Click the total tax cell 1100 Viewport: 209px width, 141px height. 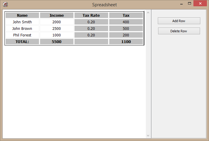(x=126, y=42)
